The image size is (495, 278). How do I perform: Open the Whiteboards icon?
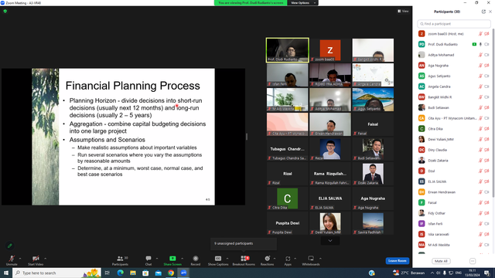[x=311, y=259]
